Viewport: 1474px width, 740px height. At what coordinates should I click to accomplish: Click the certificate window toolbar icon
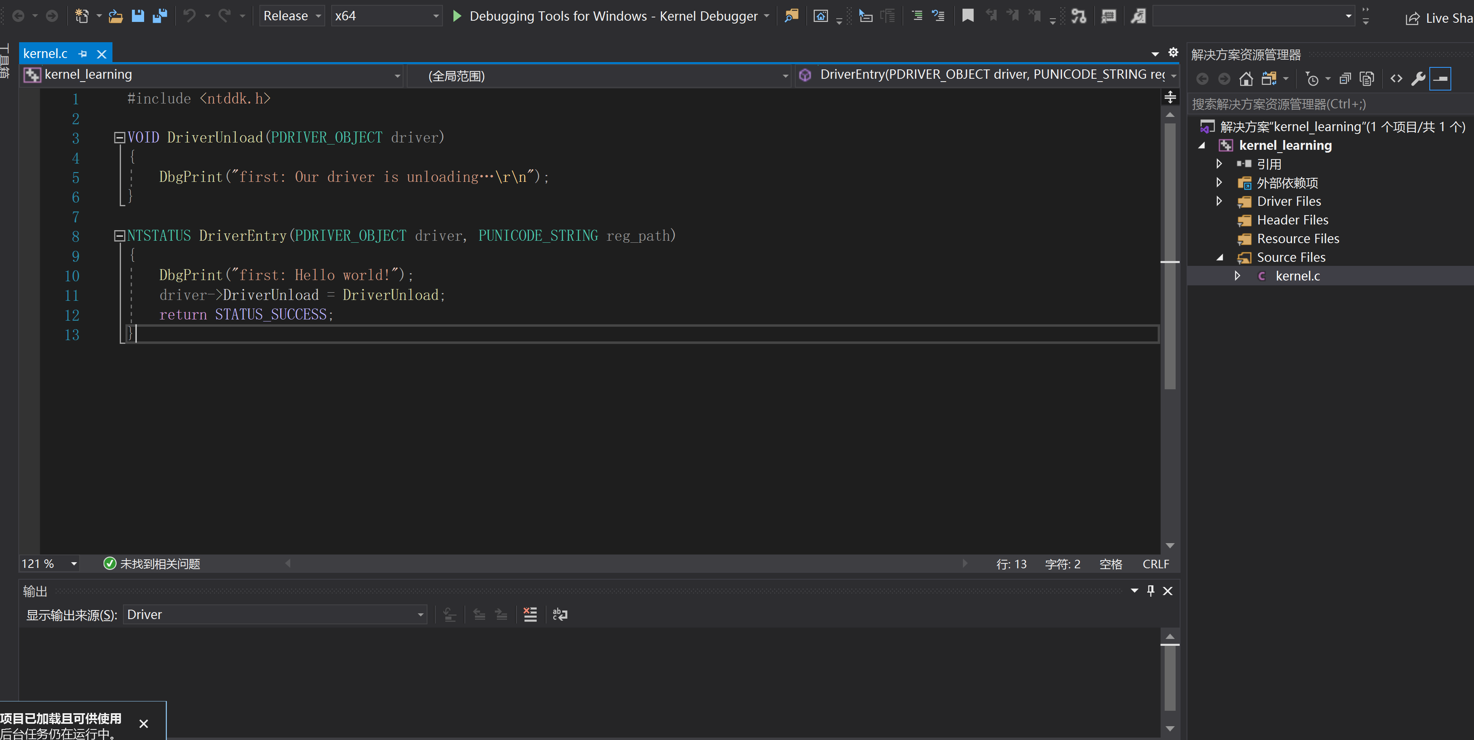(x=1108, y=16)
